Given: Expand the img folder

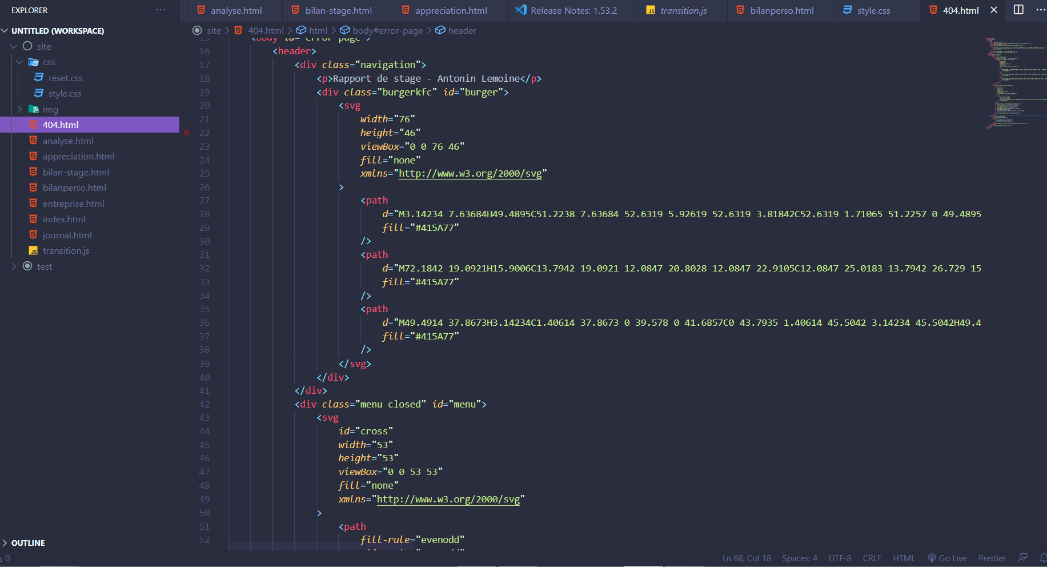Looking at the screenshot, I should [50, 109].
